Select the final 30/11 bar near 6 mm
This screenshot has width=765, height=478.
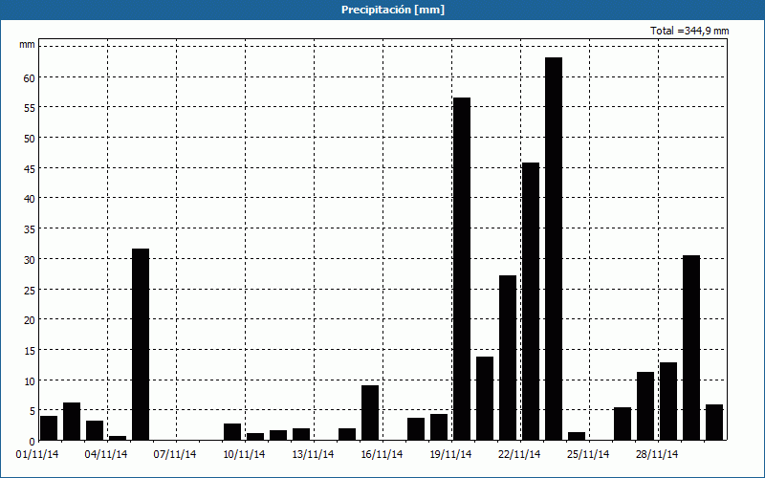click(x=714, y=423)
